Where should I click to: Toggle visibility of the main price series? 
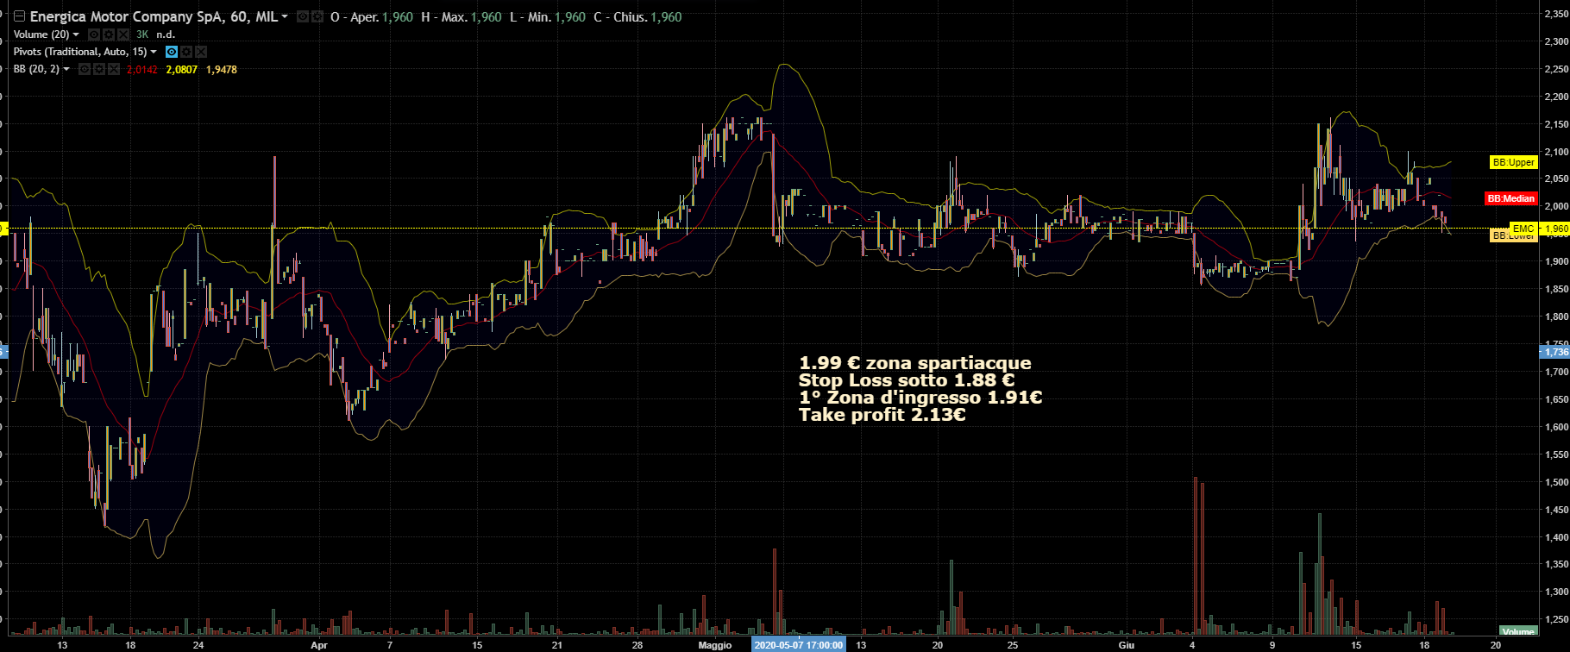[x=303, y=17]
